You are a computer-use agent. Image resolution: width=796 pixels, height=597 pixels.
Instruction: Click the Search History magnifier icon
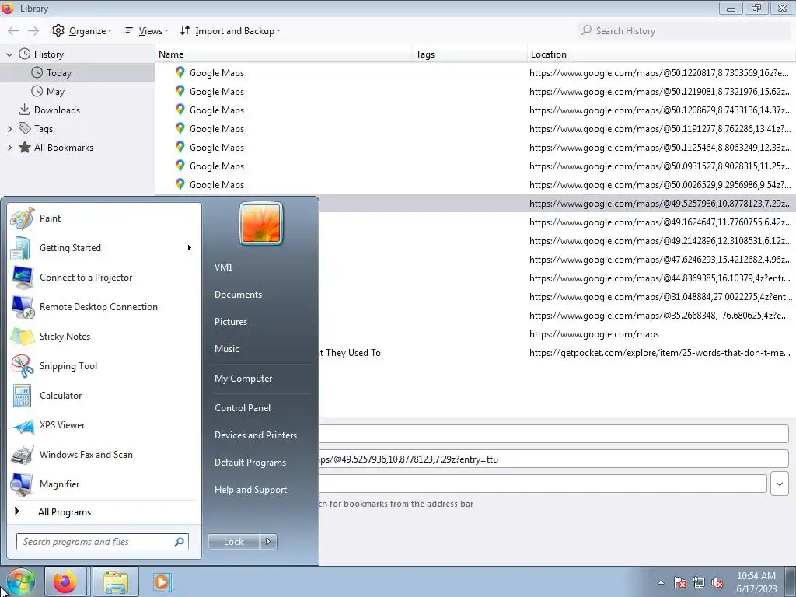tap(586, 30)
